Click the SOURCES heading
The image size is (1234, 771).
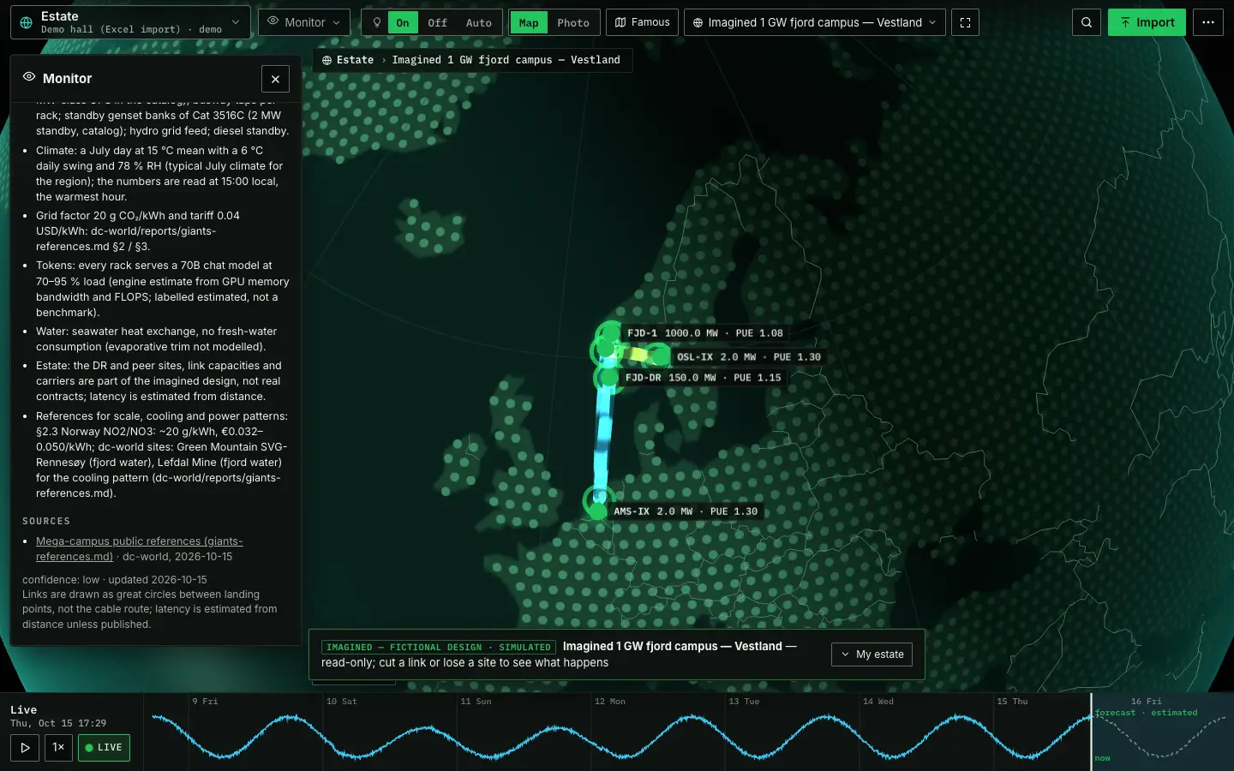[x=46, y=521]
